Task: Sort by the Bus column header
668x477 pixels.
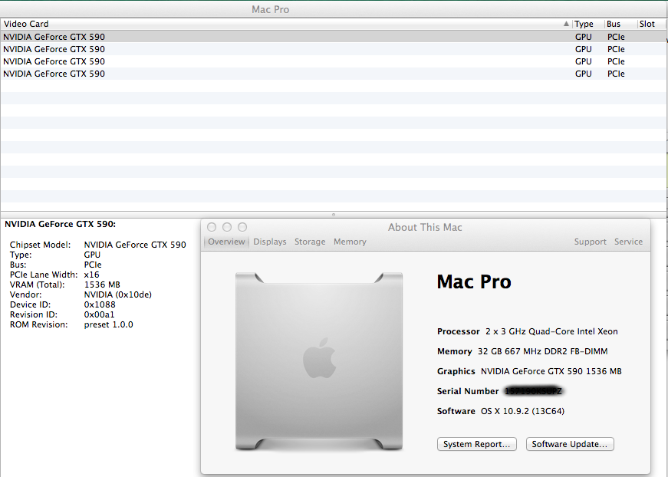Action: pos(620,24)
